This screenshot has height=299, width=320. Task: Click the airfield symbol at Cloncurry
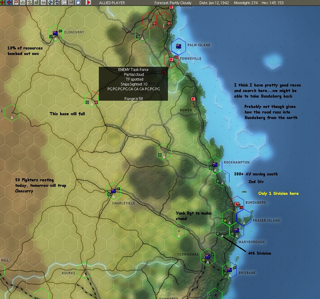60,31
